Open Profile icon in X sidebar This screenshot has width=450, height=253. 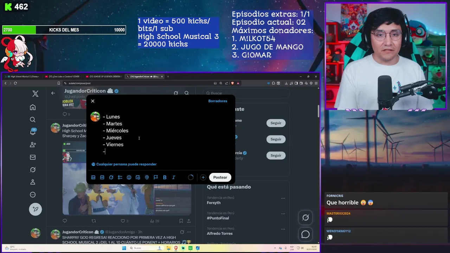[33, 182]
